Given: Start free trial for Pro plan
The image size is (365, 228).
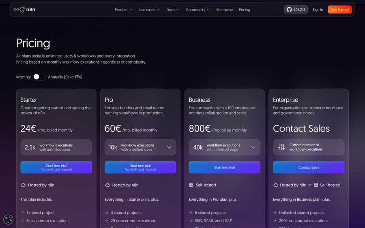Looking at the screenshot, I should 140,167.
